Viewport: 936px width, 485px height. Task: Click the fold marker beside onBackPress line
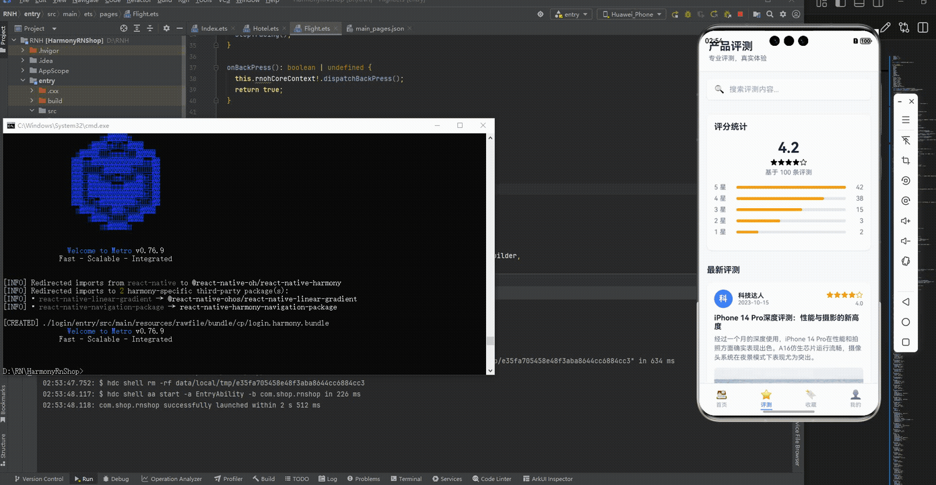click(x=218, y=67)
